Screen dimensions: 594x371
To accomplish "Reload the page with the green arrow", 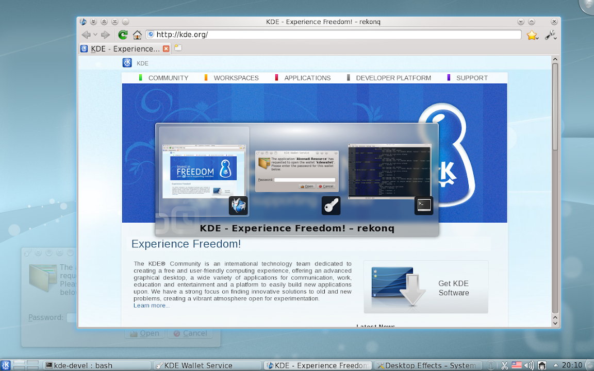I will 122,35.
